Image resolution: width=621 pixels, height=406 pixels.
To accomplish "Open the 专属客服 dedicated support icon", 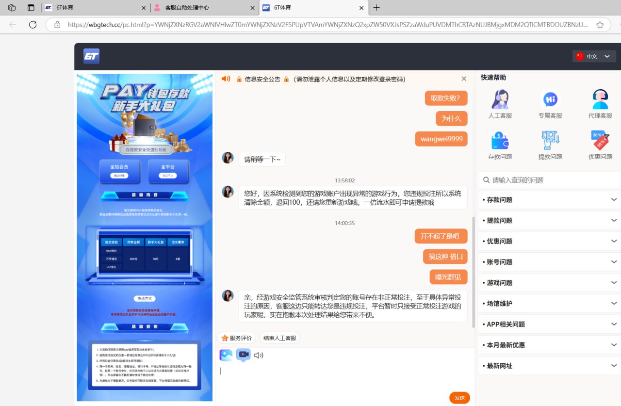I will click(550, 100).
